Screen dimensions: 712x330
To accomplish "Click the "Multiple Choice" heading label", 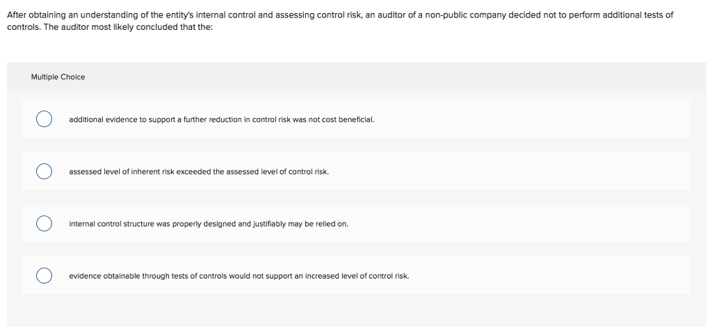I will 58,77.
